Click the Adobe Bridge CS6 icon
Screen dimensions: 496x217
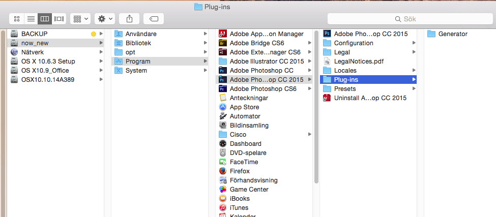point(223,43)
